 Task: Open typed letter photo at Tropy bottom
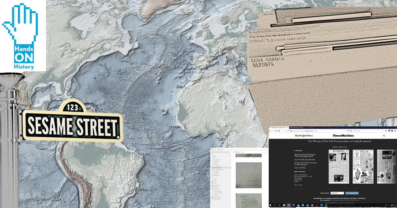(249, 201)
